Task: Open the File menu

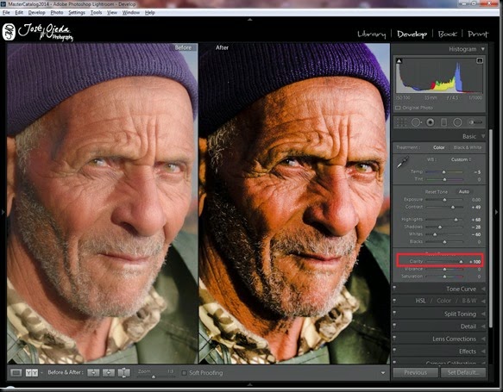Action: (x=6, y=12)
